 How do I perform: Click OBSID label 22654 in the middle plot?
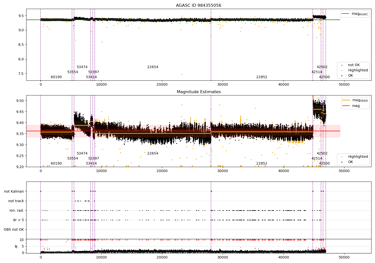[153, 154]
